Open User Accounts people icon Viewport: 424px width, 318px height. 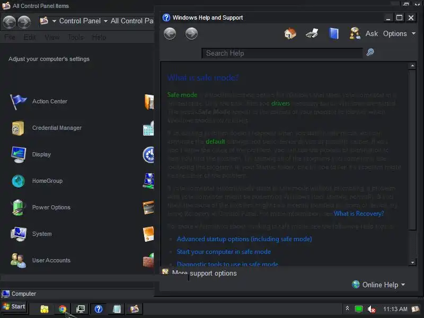[18, 260]
